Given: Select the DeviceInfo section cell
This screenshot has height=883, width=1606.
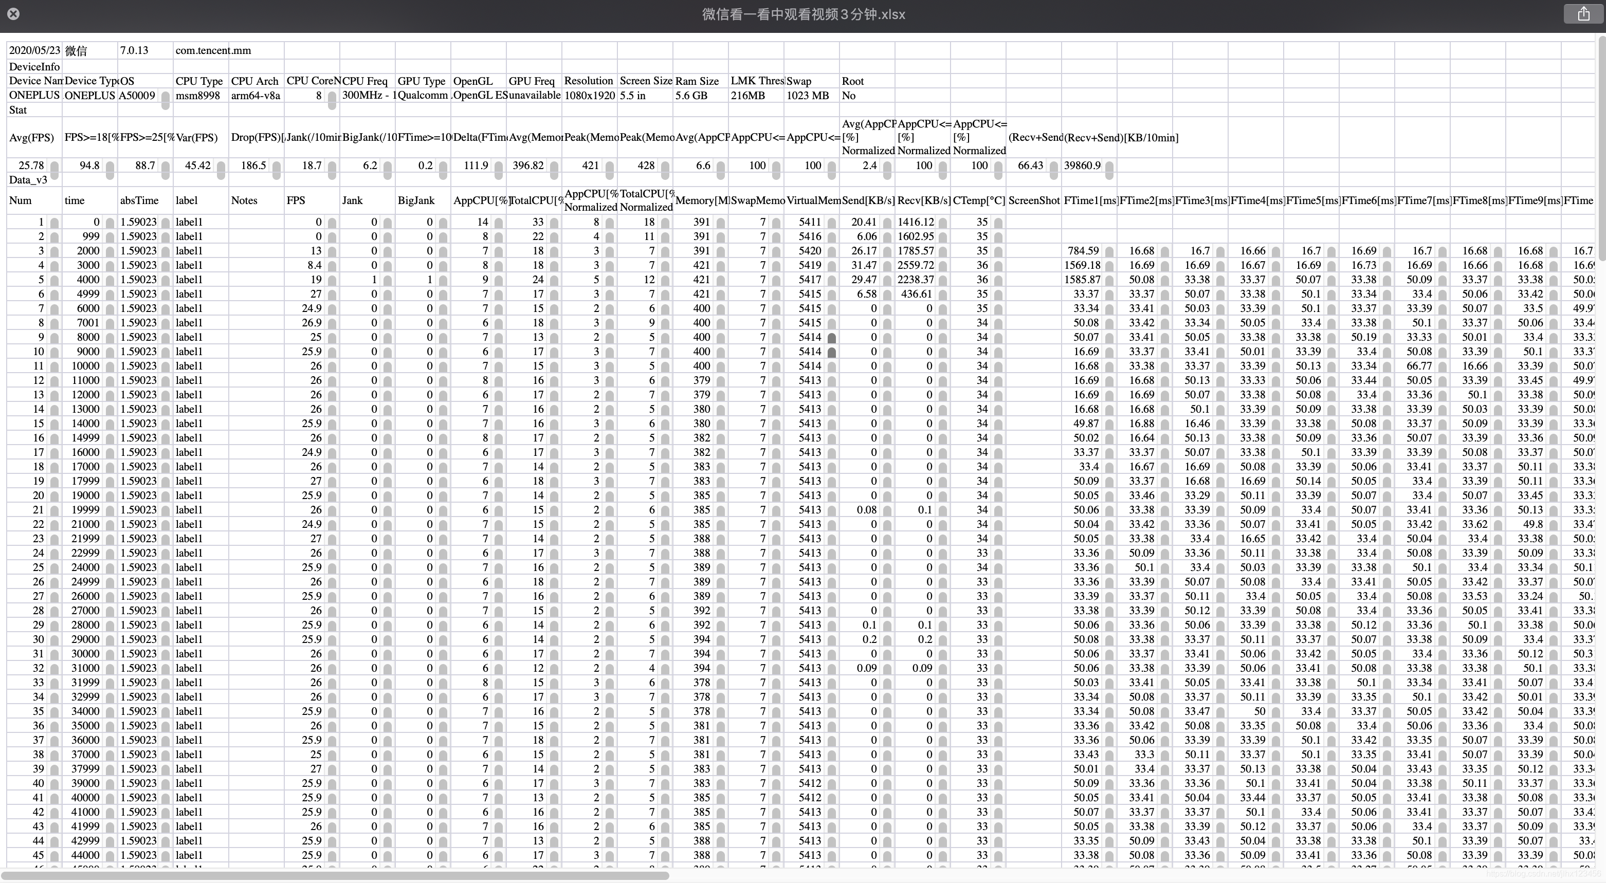Looking at the screenshot, I should (34, 67).
